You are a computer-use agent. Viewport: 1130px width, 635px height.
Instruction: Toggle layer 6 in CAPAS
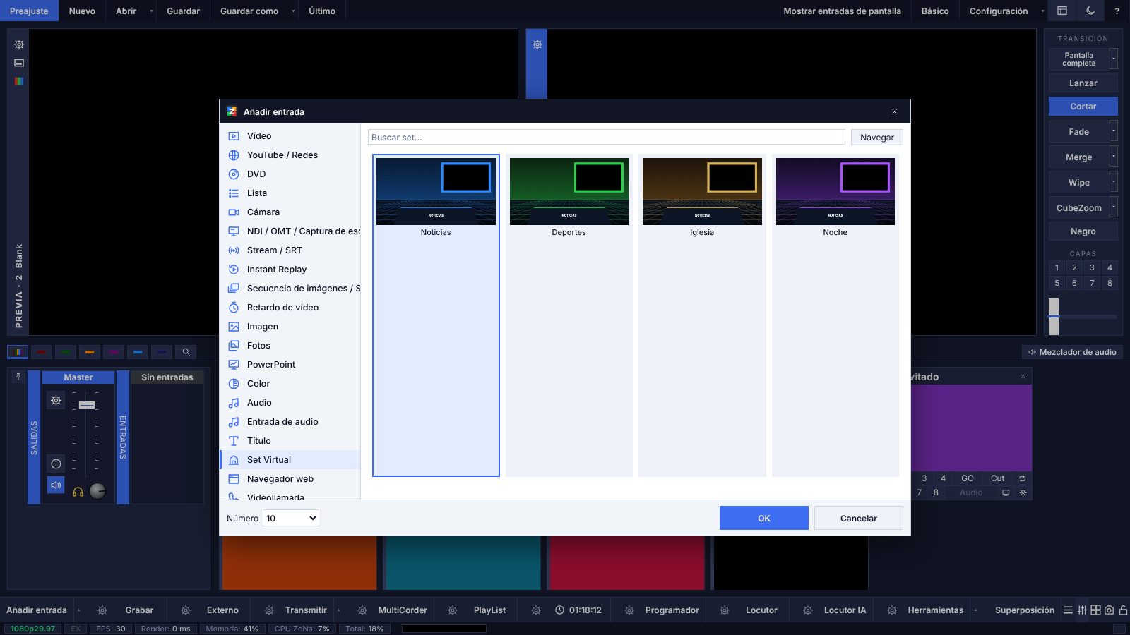click(1074, 283)
